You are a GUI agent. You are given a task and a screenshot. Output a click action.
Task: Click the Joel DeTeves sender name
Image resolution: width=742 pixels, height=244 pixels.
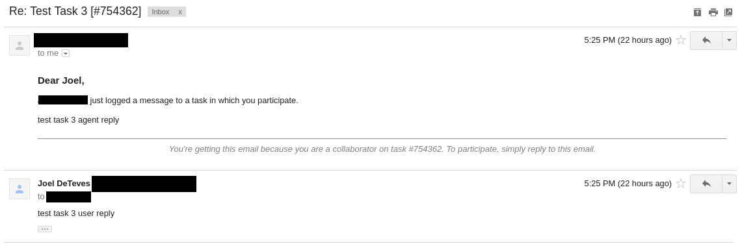coord(64,184)
